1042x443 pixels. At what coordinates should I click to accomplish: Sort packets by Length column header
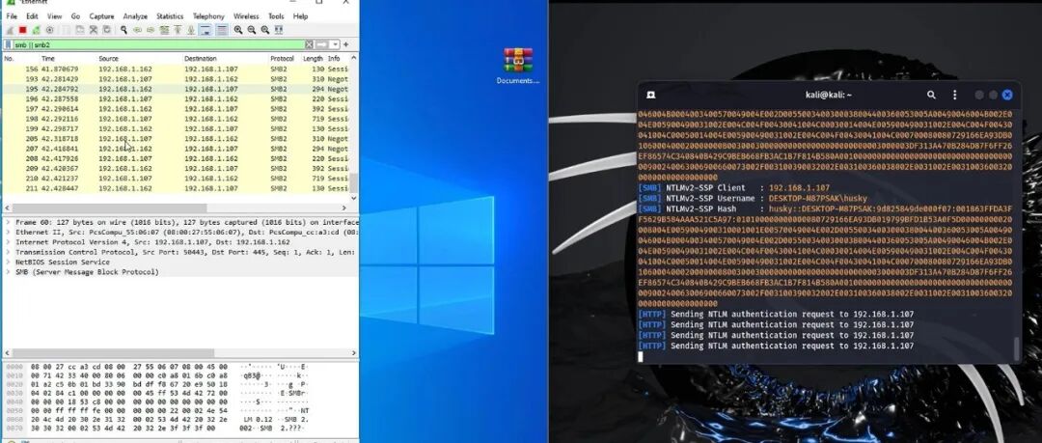[x=314, y=59]
